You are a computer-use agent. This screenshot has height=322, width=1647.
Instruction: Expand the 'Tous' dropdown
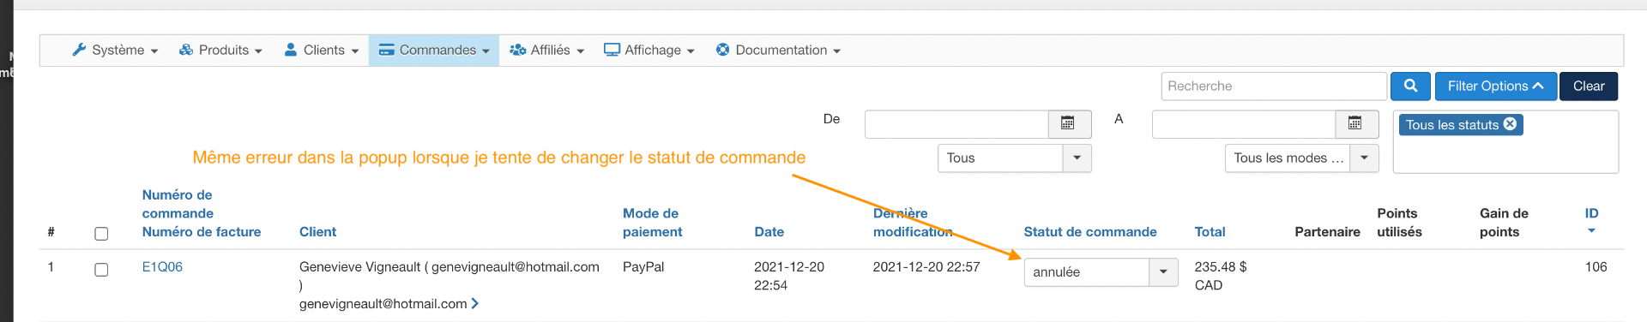1077,158
